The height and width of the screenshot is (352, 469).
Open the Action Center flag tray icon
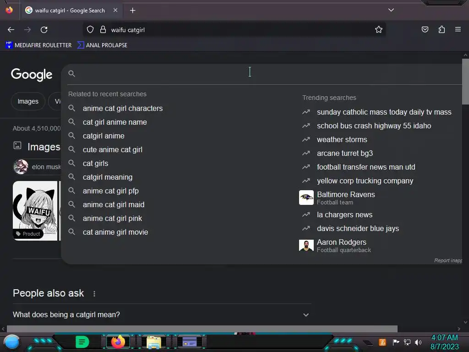(396, 342)
